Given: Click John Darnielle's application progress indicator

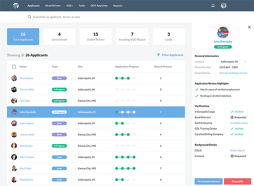Looking at the screenshot, I should click(125, 112).
